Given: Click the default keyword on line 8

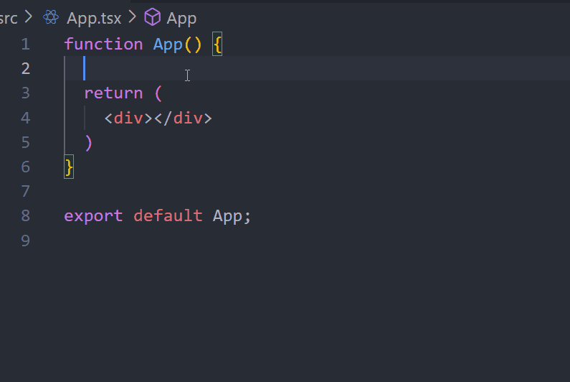Looking at the screenshot, I should pyautogui.click(x=168, y=216).
